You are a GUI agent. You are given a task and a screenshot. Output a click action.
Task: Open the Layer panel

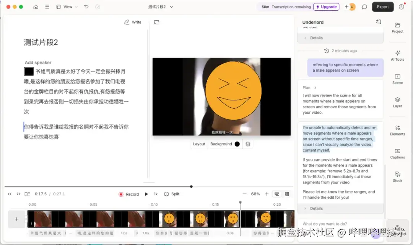pos(397,102)
